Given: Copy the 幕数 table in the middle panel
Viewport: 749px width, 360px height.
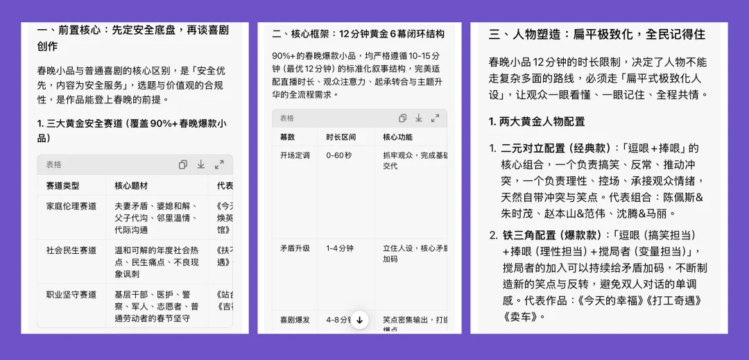Looking at the screenshot, I should 402,118.
